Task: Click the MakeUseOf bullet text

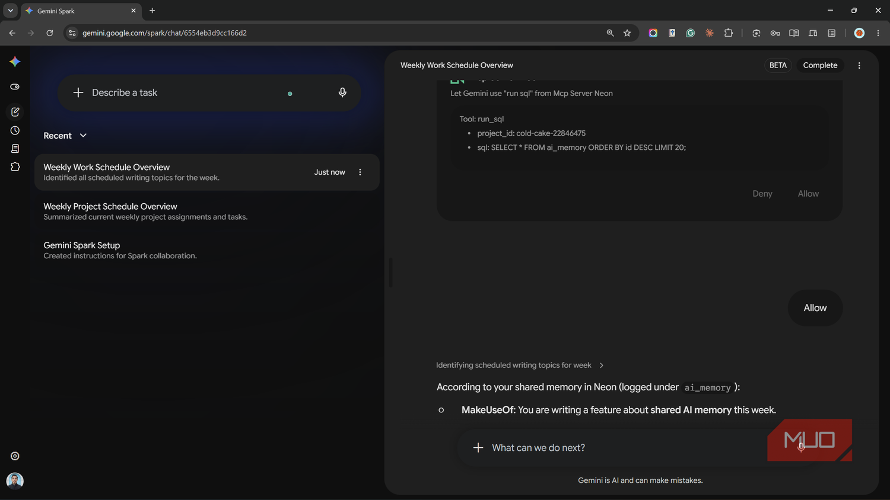Action: tap(619, 410)
